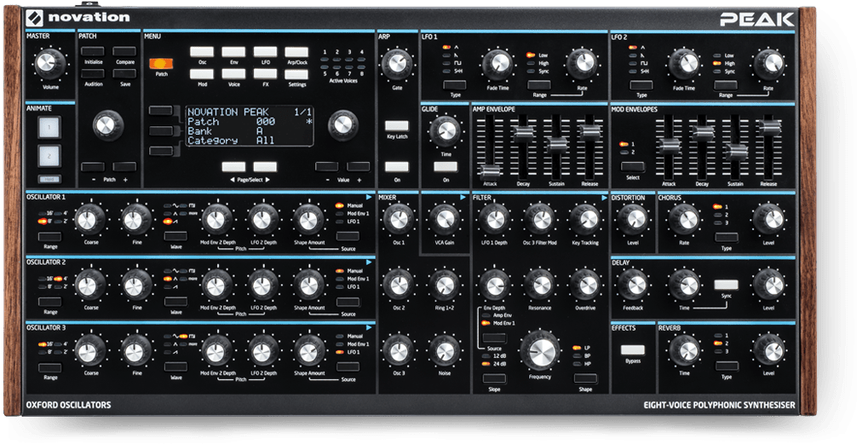Turn on the Arp On button
The image size is (857, 444).
[397, 167]
